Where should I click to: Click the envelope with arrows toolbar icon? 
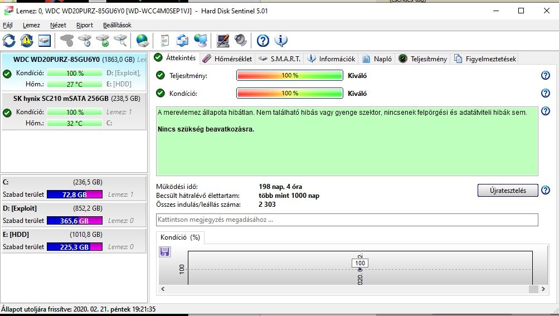click(x=183, y=41)
